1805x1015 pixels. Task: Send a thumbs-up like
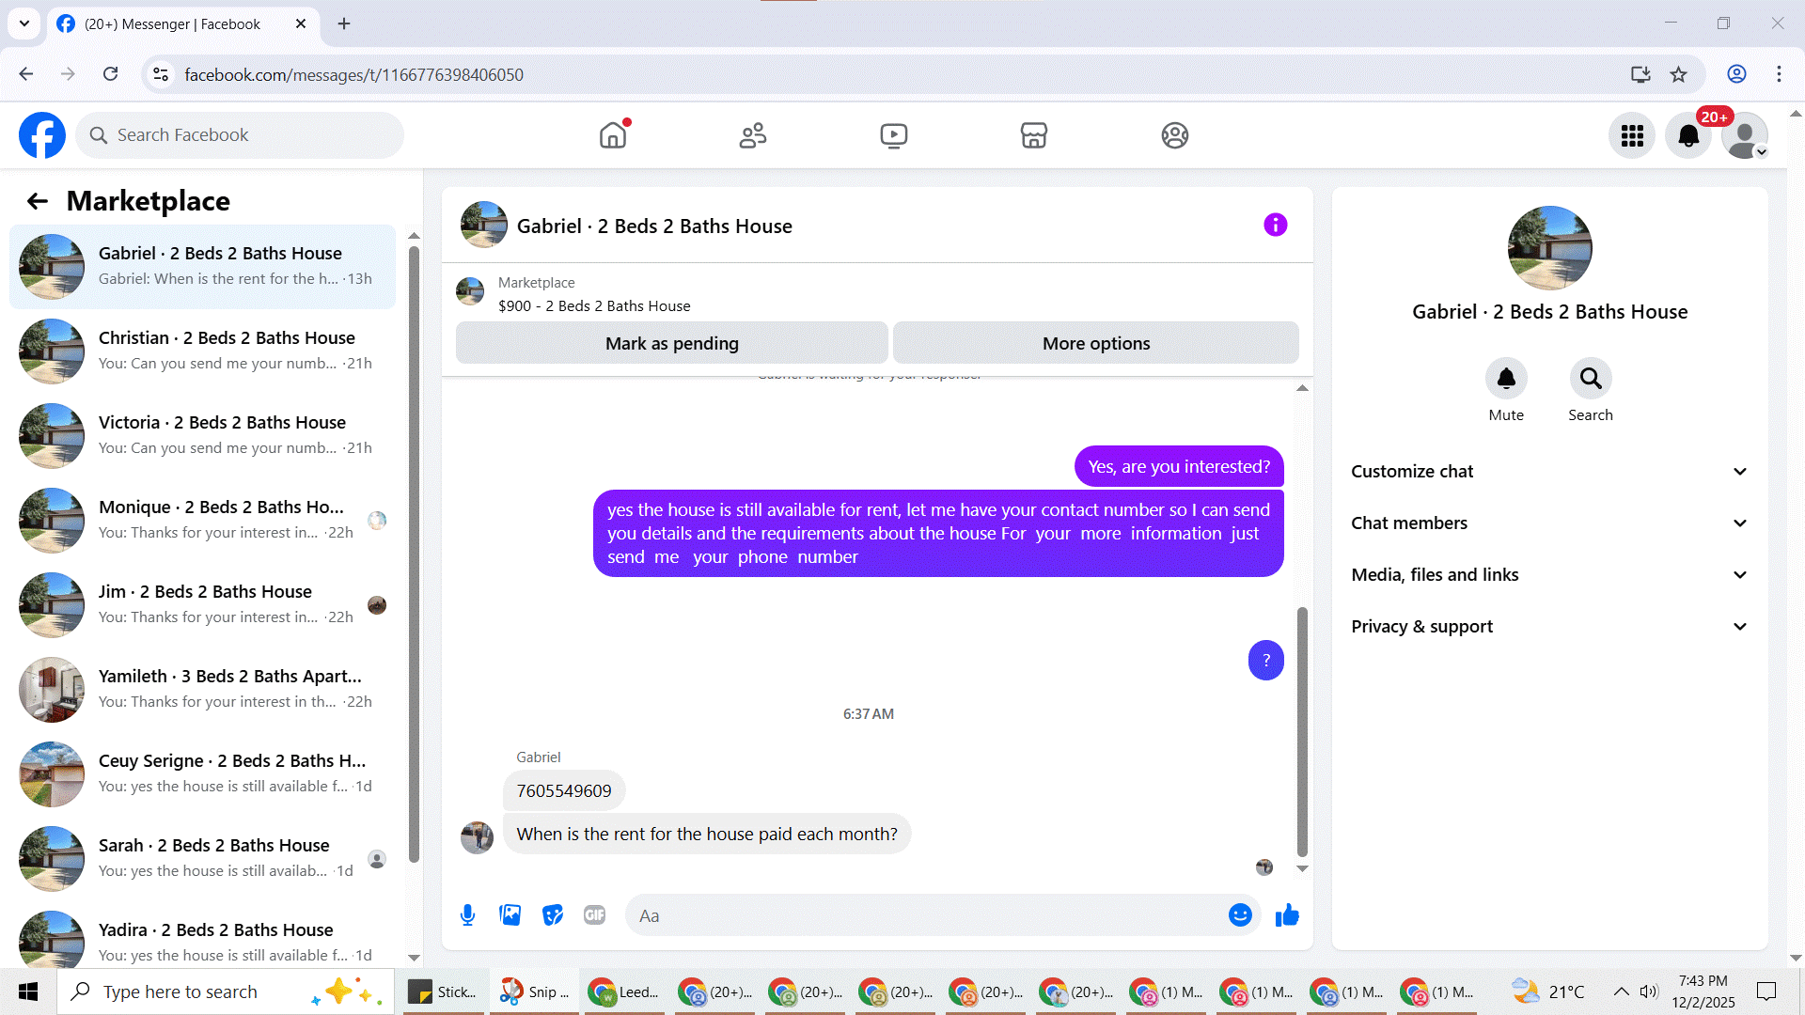point(1287,915)
